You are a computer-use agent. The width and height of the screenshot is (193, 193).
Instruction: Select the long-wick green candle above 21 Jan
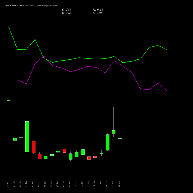(x=114, y=132)
